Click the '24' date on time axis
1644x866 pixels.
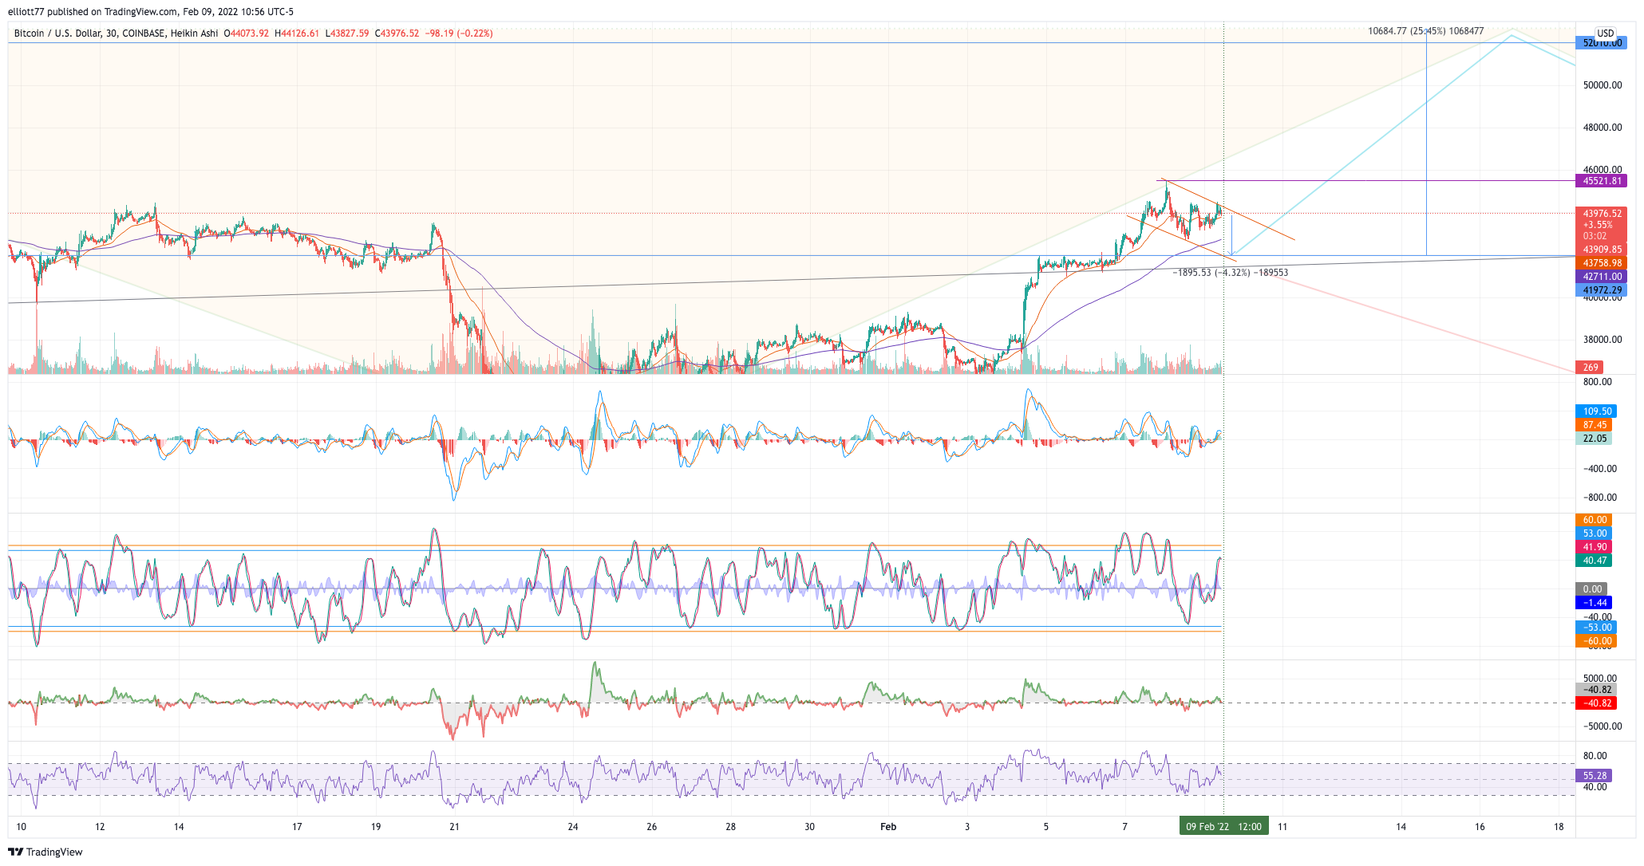[573, 827]
